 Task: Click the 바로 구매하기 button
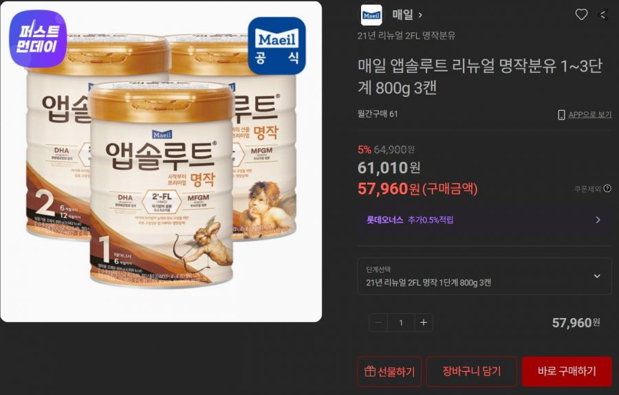pos(567,371)
